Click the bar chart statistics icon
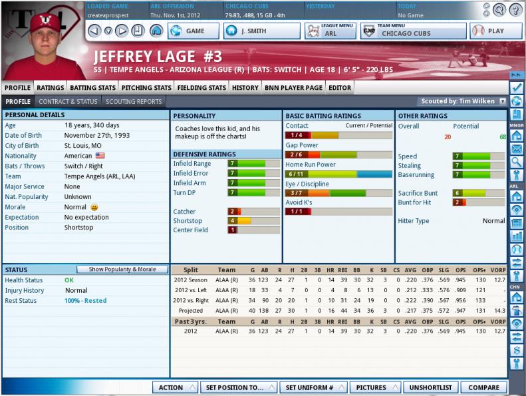This screenshot has height=396, width=526. pos(517,236)
